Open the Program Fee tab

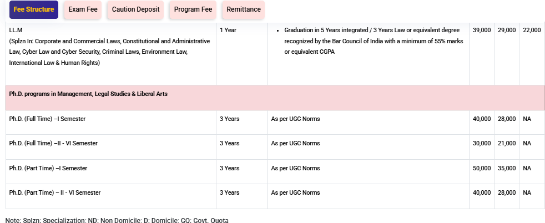click(191, 9)
